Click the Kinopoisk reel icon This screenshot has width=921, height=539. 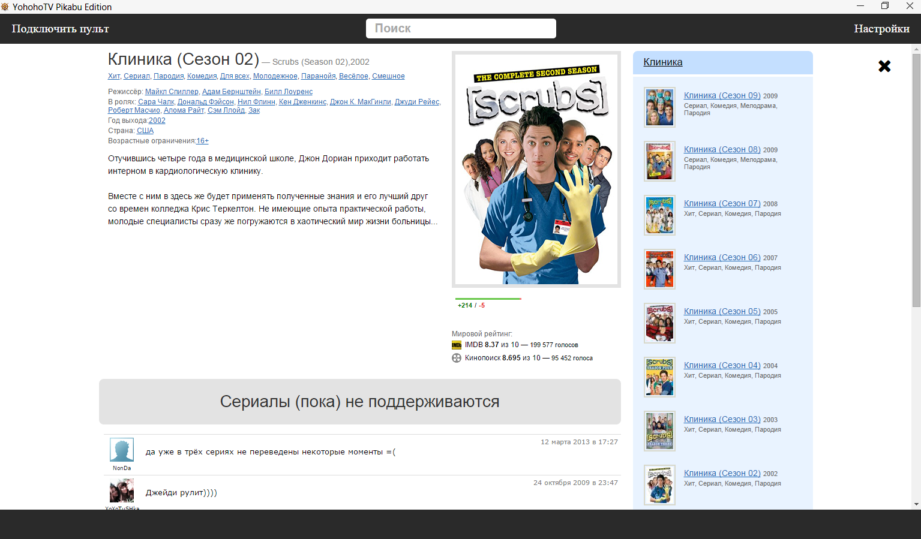457,358
